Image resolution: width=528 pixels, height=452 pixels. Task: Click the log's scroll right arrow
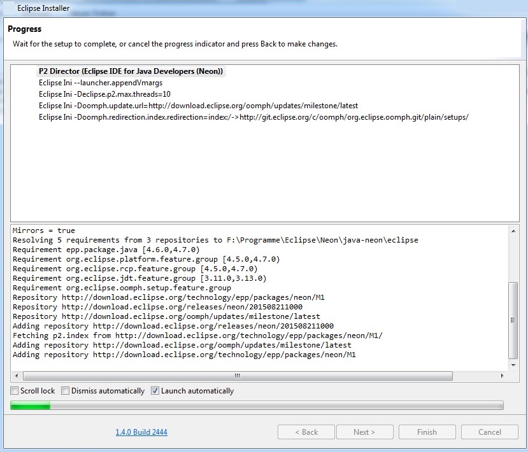tap(502, 376)
